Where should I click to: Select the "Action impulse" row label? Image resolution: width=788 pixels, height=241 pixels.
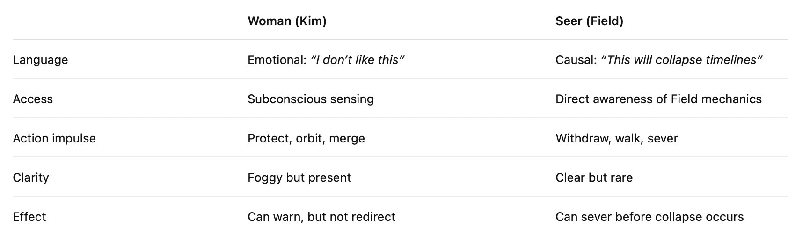pyautogui.click(x=54, y=138)
